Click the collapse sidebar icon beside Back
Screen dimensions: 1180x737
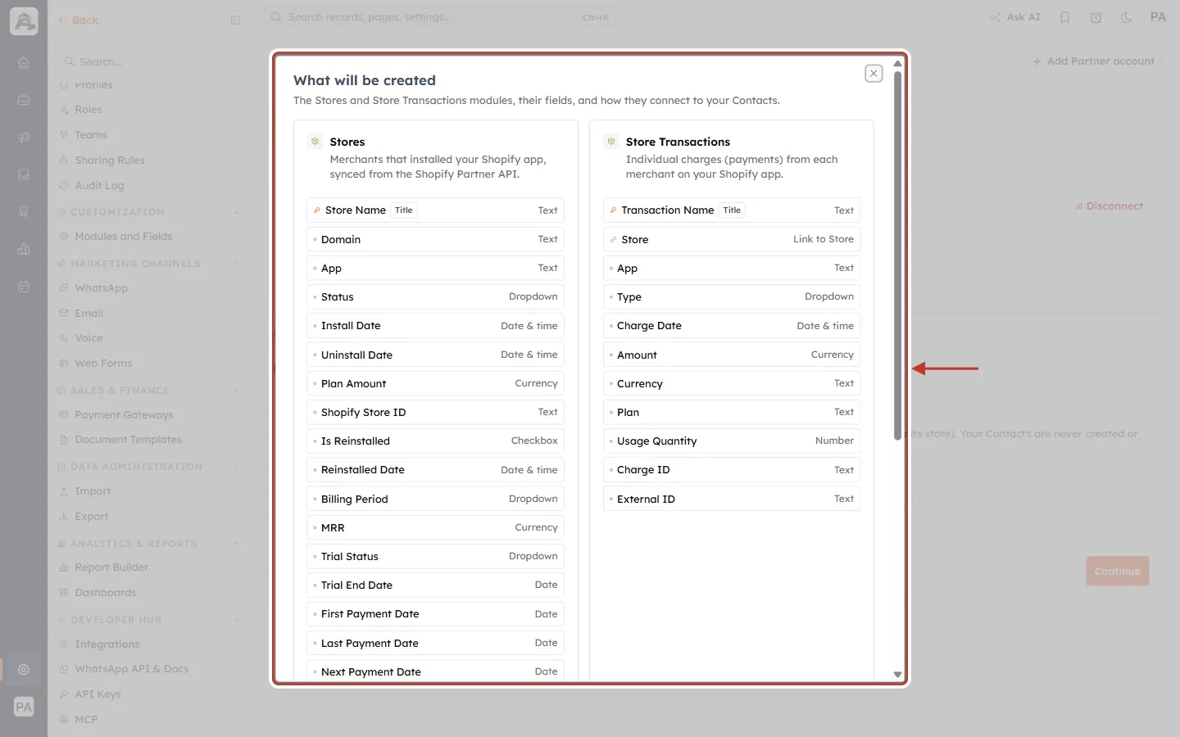tap(235, 20)
